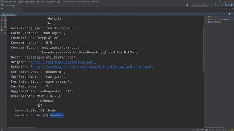Select the seleniumrequests console tab
The image size is (234, 131).
(8, 14)
